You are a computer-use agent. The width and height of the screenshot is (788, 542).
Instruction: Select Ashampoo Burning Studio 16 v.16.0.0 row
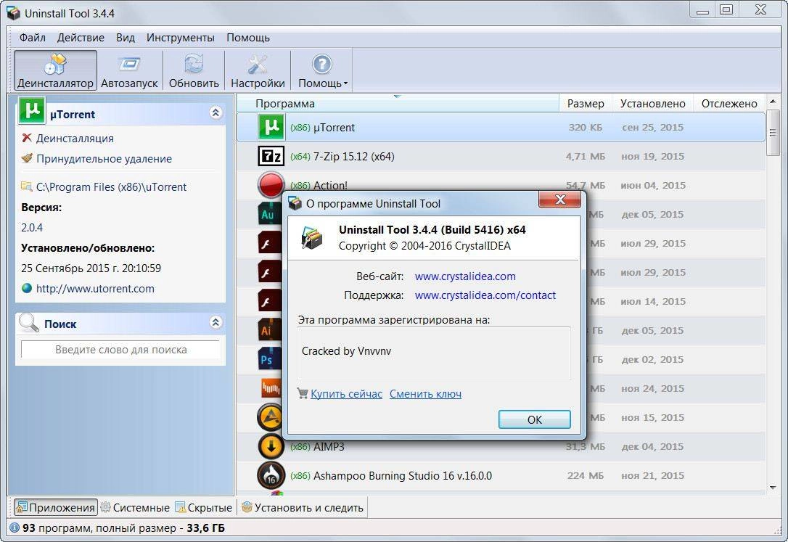point(501,475)
